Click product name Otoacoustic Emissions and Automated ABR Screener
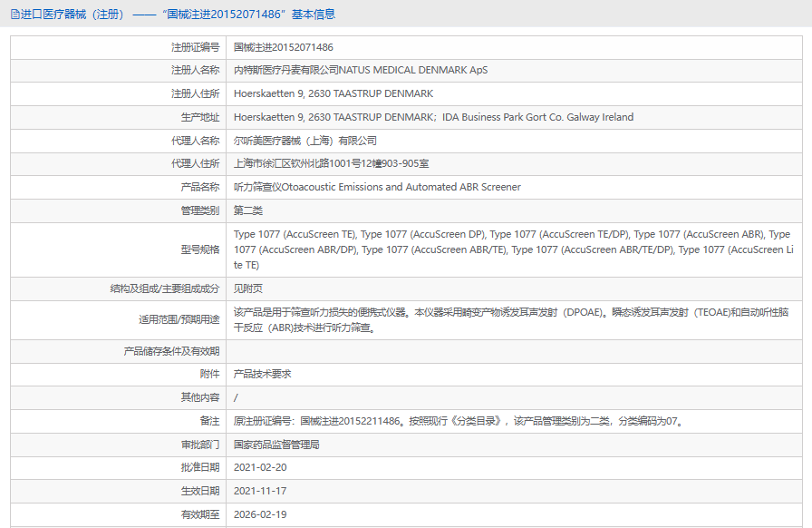The height and width of the screenshot is (528, 812). (x=377, y=187)
